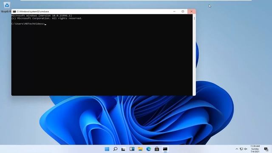Image resolution: width=272 pixels, height=153 pixels.
Task: Launch File Explorer from taskbar
Action: click(140, 149)
